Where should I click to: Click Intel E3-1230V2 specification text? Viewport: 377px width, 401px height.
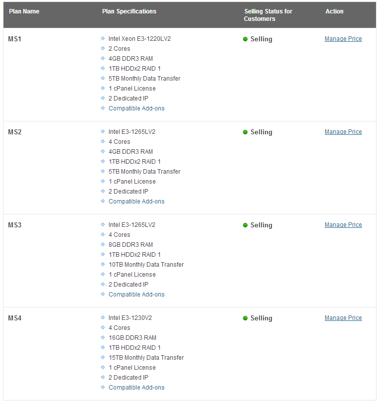pyautogui.click(x=130, y=318)
